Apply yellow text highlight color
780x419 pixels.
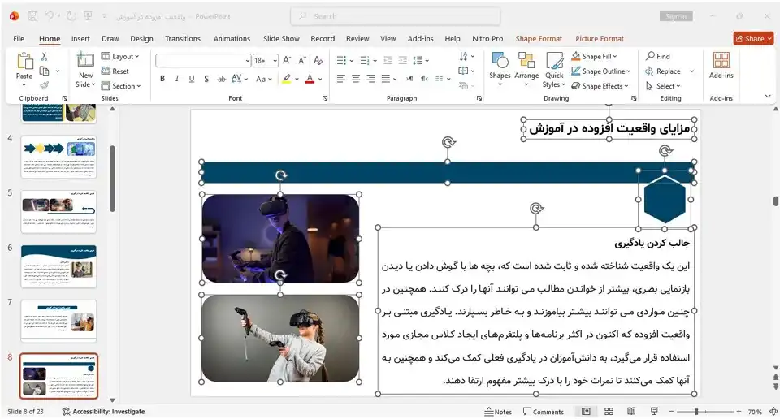[x=286, y=79]
